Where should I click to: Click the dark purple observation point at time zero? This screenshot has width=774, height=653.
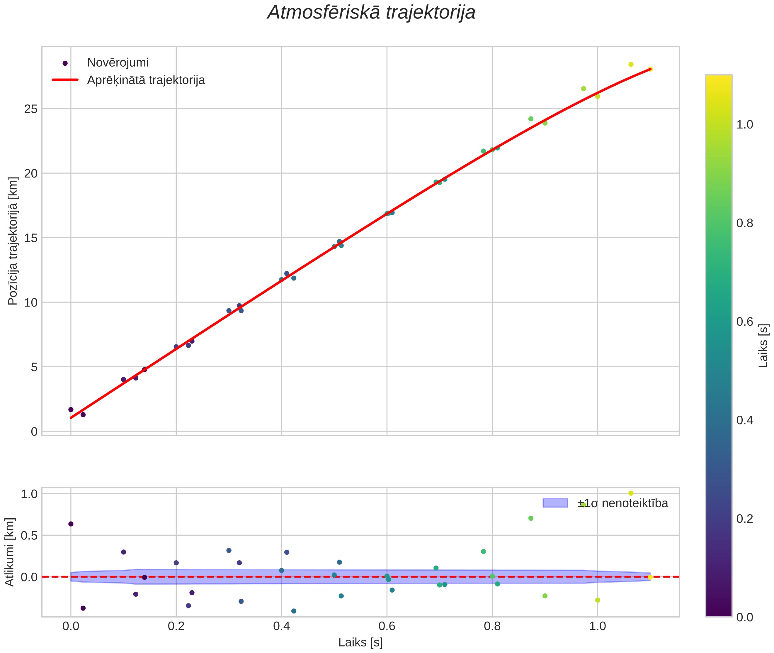click(71, 410)
